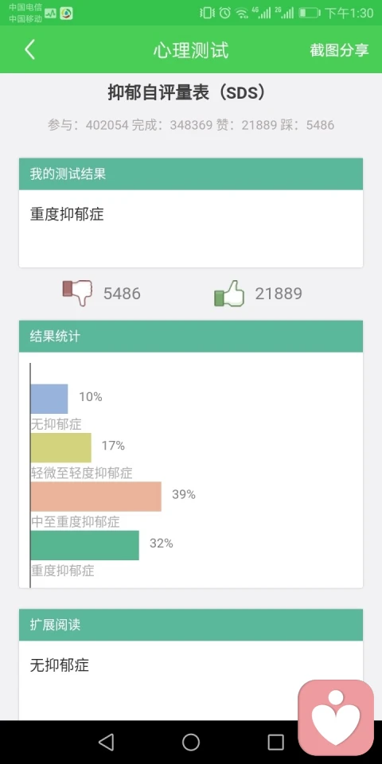This screenshot has width=382, height=764.
Task: Tap Android home circle button
Action: pos(191,742)
